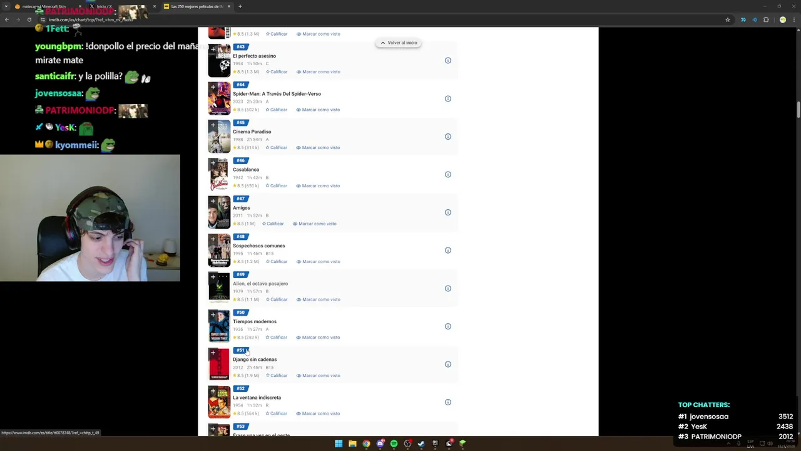This screenshot has height=451, width=801.
Task: Show details icon for Sospechosos comunes
Action: (x=447, y=251)
